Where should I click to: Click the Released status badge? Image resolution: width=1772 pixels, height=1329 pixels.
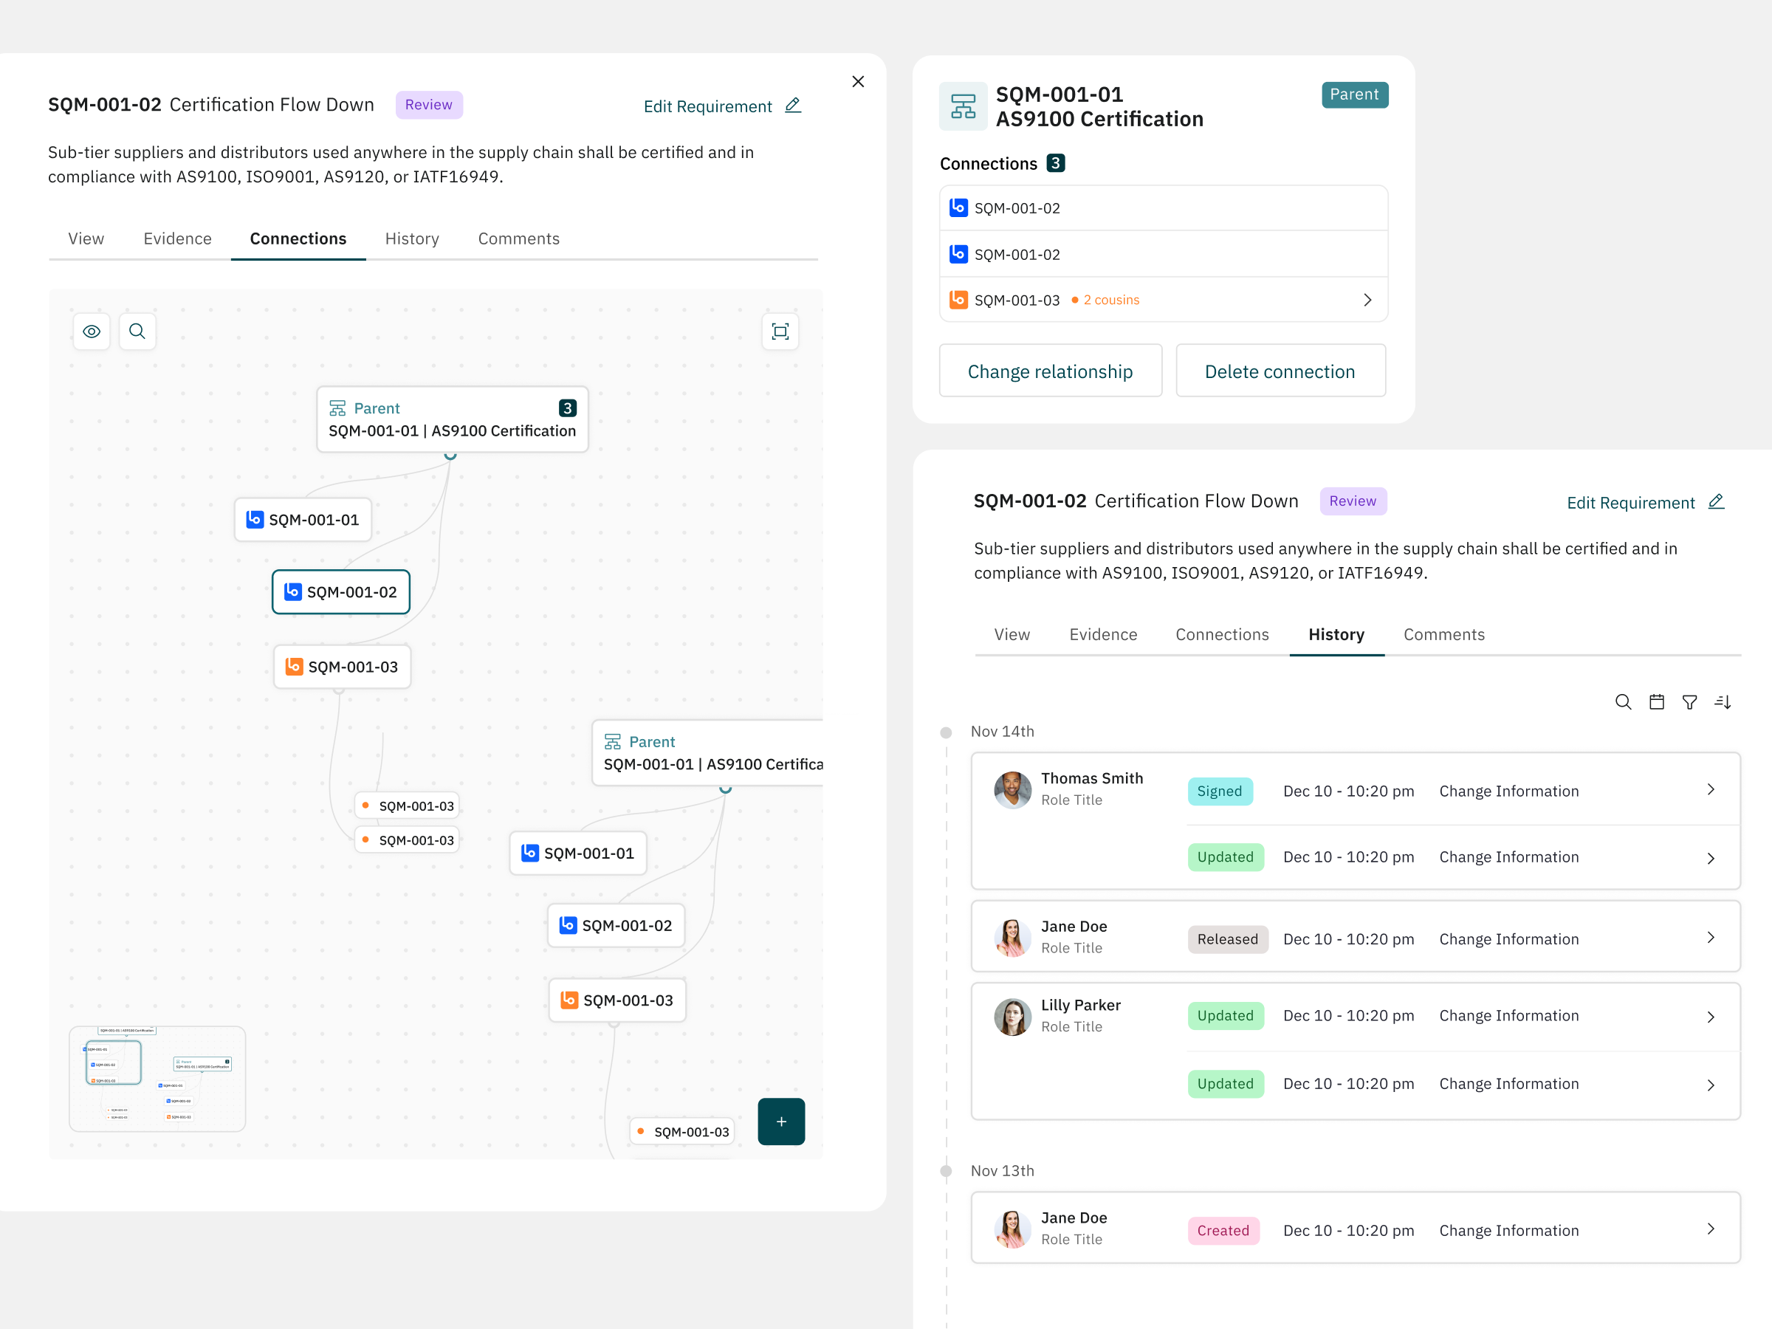click(1227, 939)
